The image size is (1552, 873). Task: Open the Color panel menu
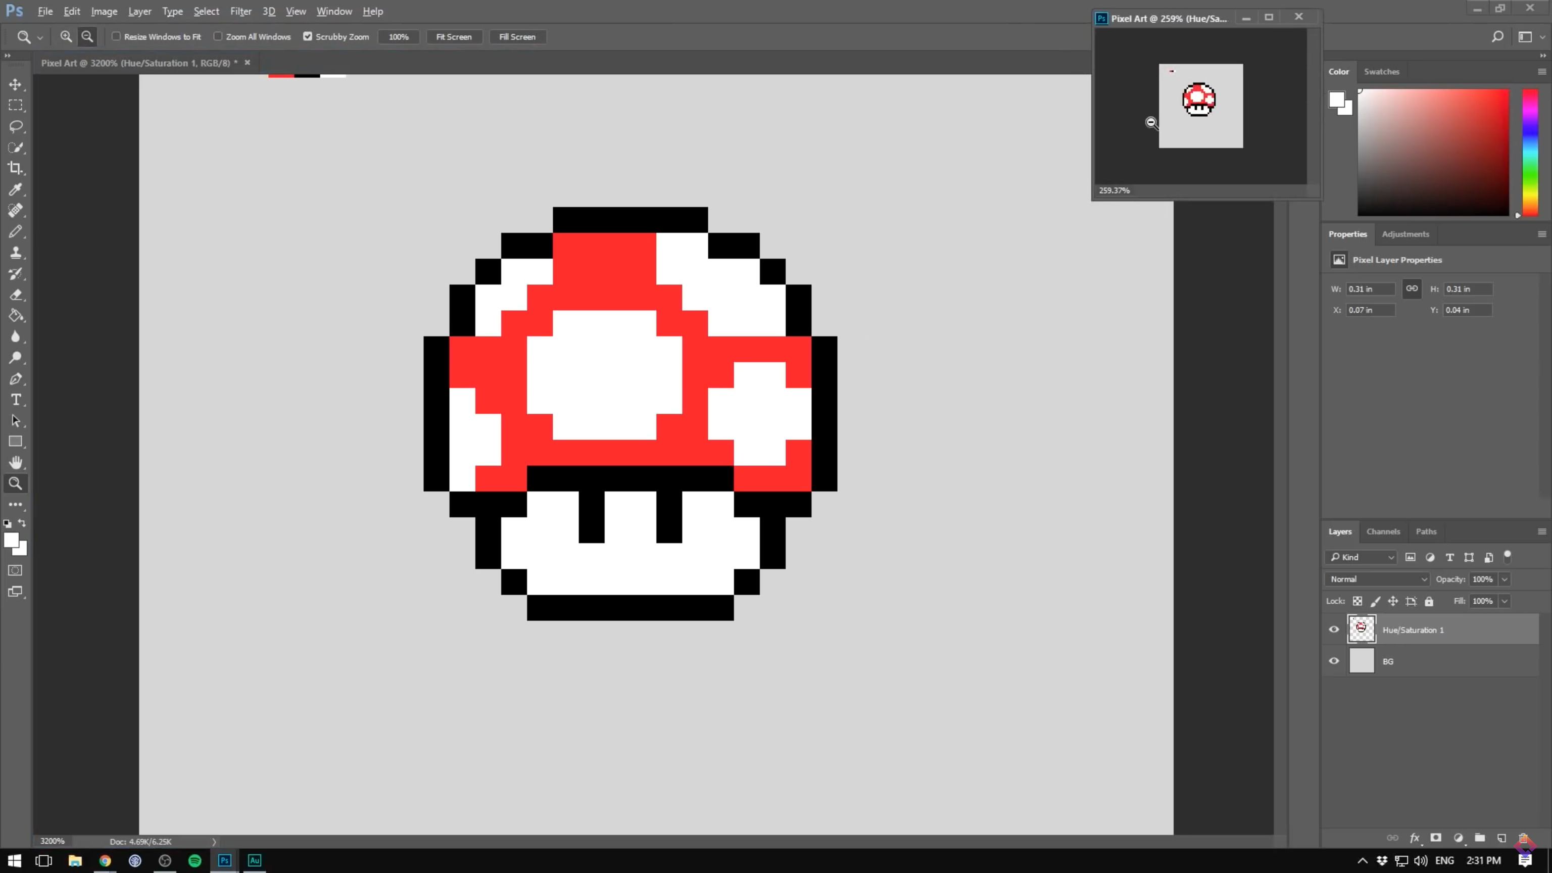(1542, 72)
